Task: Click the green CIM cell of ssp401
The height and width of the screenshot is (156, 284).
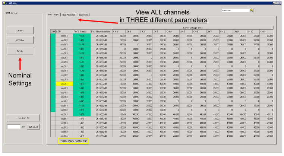Action: [x=53, y=88]
